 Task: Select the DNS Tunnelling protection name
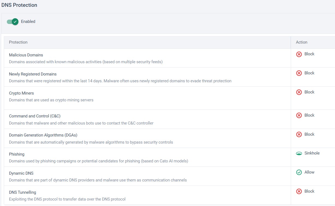22,192
